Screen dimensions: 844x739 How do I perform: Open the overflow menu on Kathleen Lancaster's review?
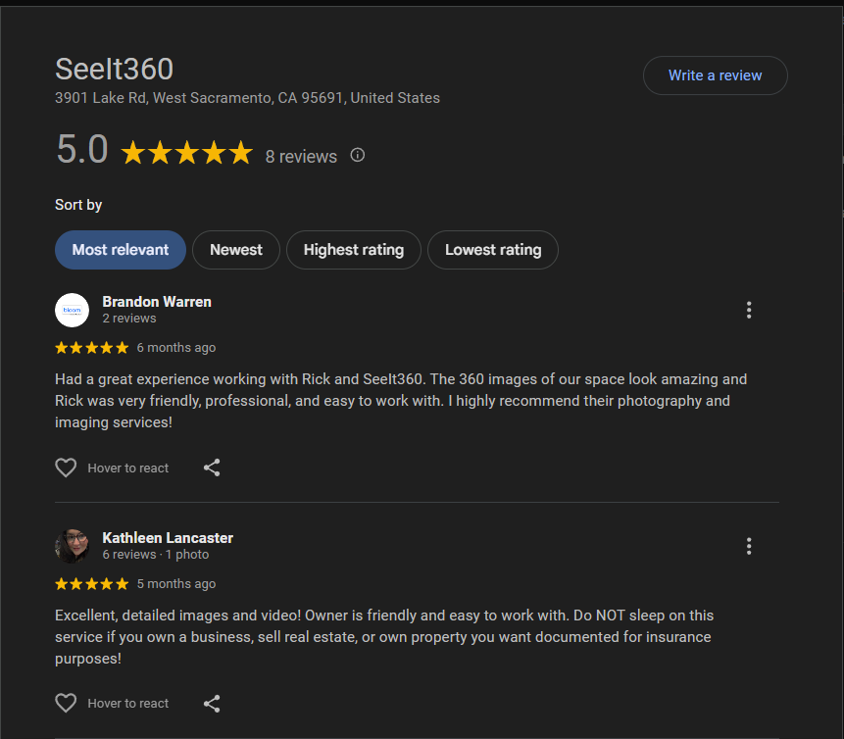pos(749,546)
